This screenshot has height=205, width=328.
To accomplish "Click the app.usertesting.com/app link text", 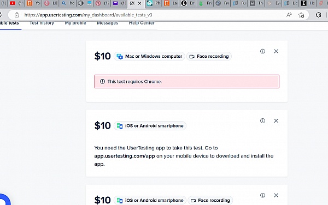I will [x=125, y=156].
